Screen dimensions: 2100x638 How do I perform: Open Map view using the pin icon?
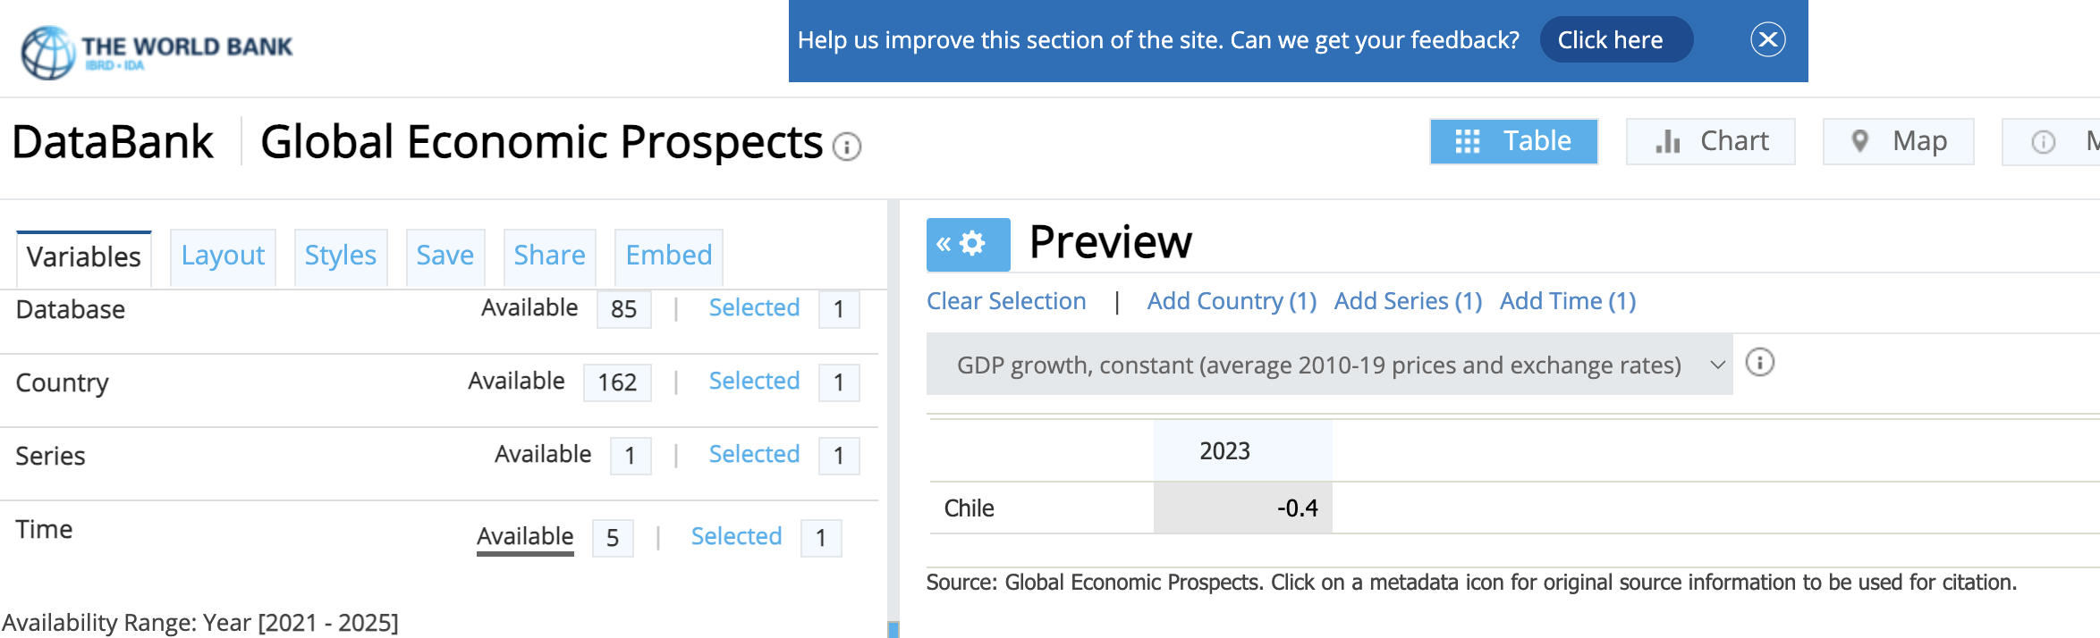pos(1859,141)
